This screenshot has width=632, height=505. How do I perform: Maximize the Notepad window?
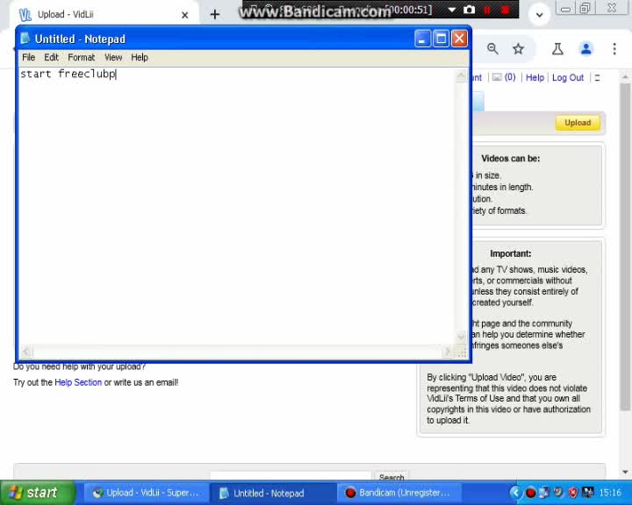(x=441, y=39)
